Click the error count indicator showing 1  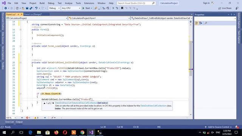click(x=28, y=117)
